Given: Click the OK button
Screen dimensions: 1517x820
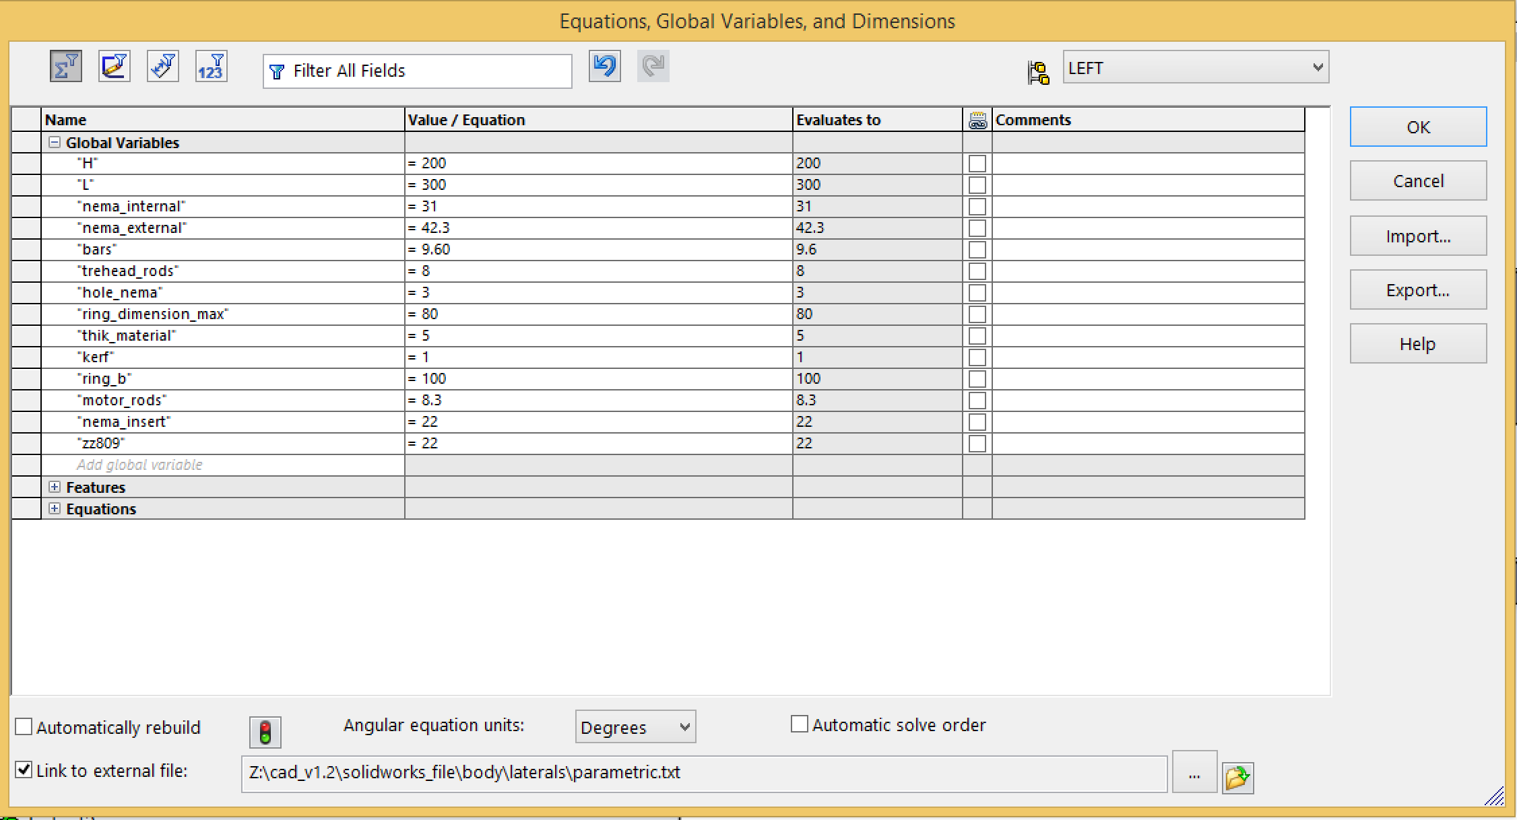Looking at the screenshot, I should tap(1418, 127).
